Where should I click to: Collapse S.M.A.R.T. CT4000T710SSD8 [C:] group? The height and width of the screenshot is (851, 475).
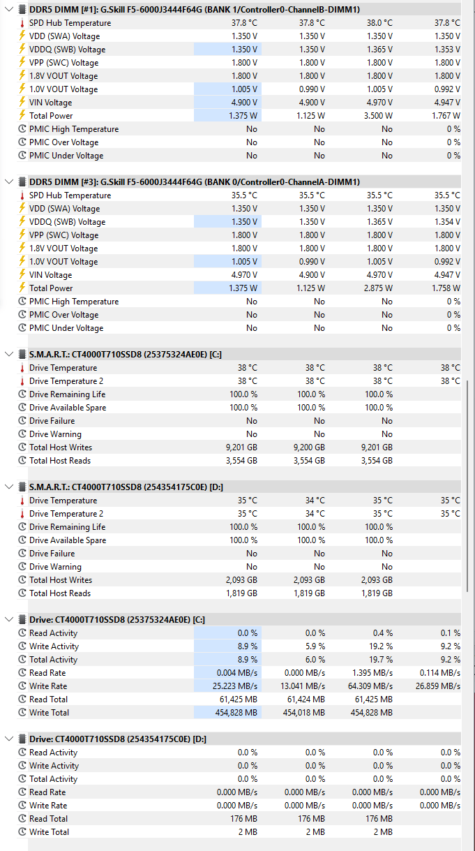point(8,355)
